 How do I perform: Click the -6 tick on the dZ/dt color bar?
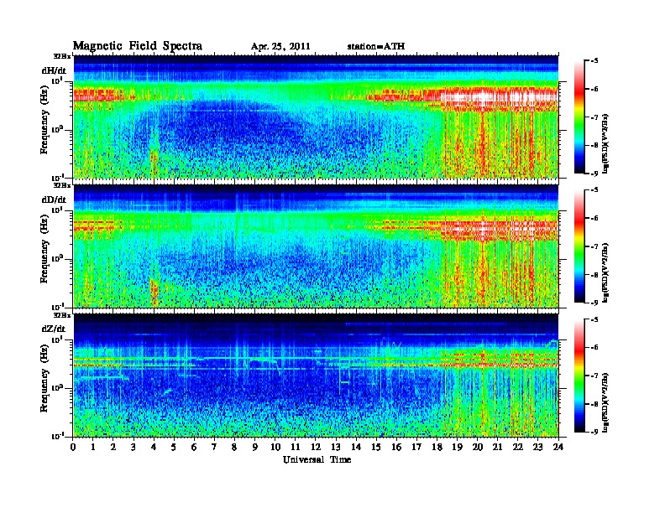[594, 348]
